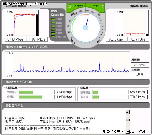The width and height of the screenshot is (152, 135).
Task: Select the 633,7 kbps average upload value
Action: 138,92
